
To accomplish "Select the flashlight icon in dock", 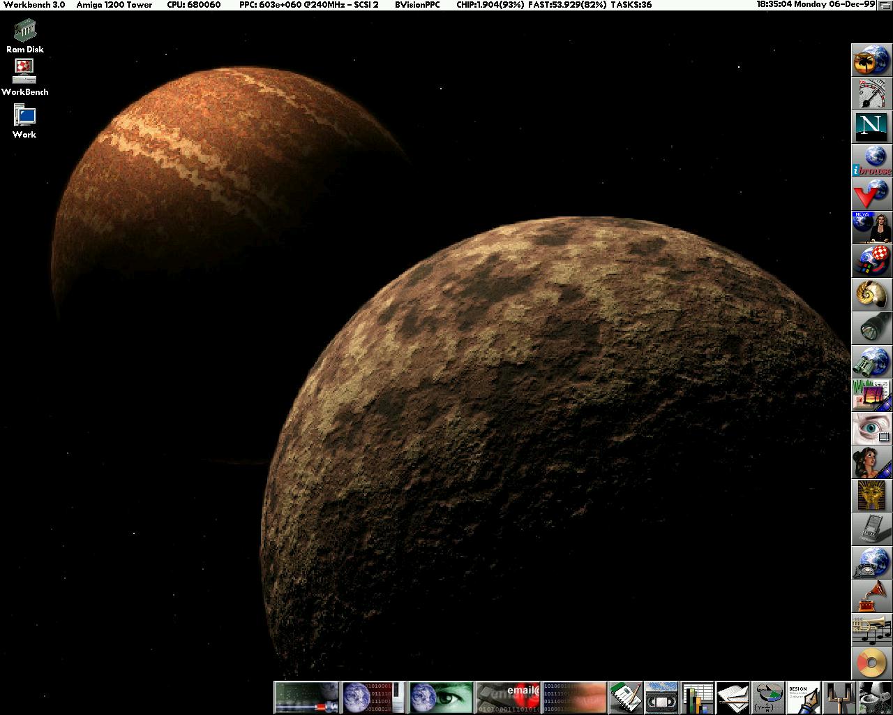I will click(871, 328).
